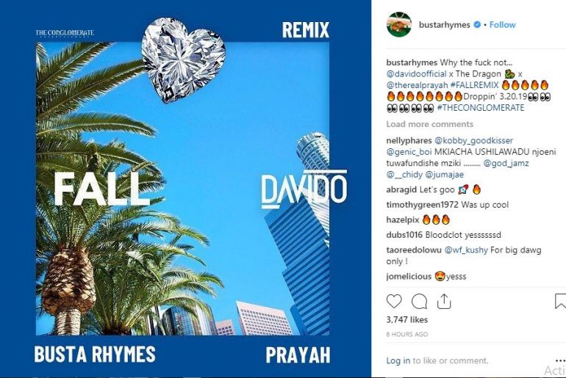The width and height of the screenshot is (566, 378).
Task: Save the post with the bookmark icon
Action: [560, 301]
